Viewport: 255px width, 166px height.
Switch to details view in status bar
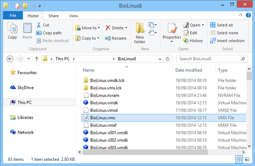tap(239, 159)
